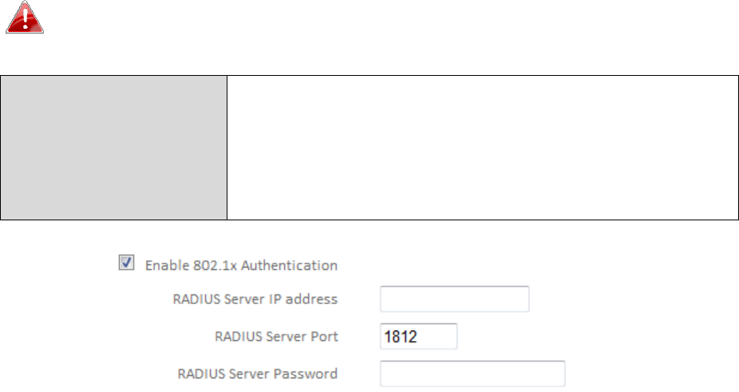This screenshot has width=739, height=392.
Task: Click the empty space right of port field
Action: tap(594, 336)
